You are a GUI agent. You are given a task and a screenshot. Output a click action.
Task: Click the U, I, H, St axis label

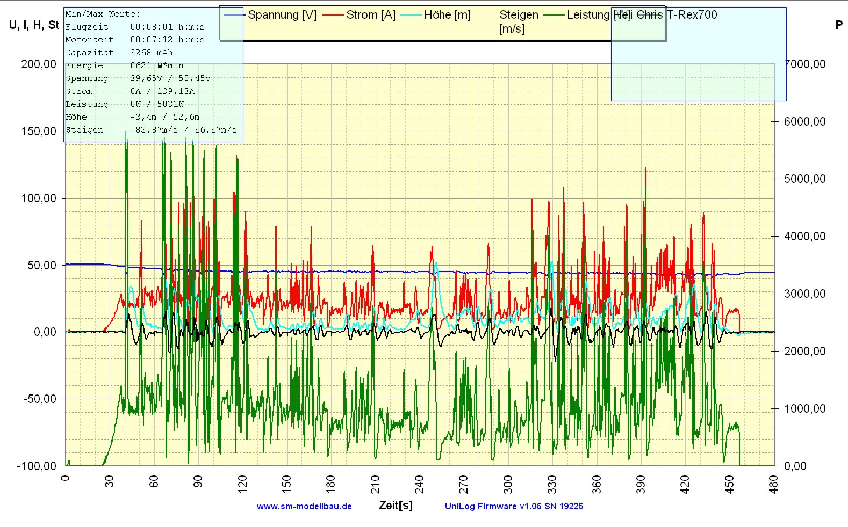34,25
